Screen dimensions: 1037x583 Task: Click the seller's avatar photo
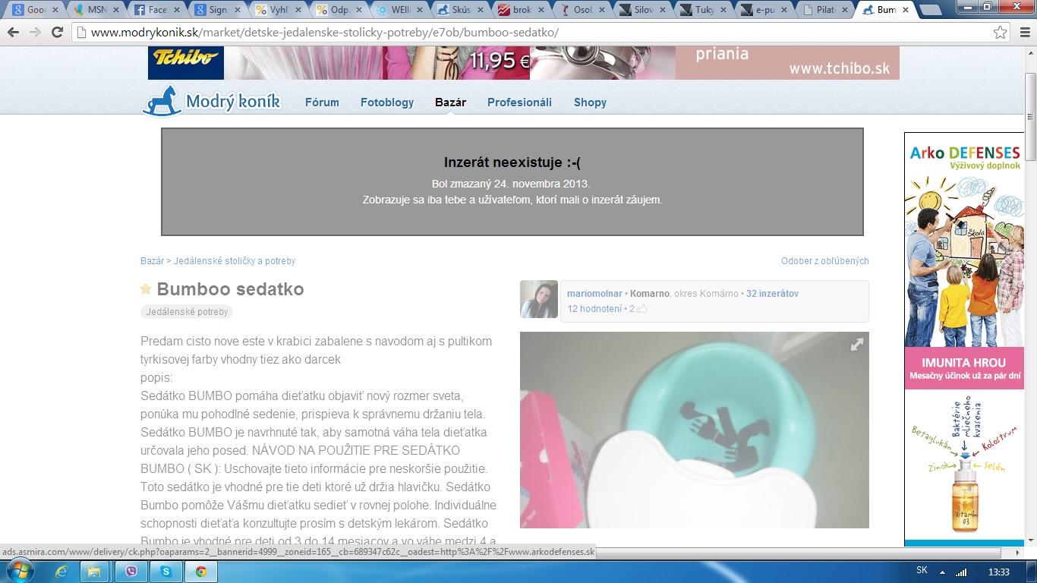(x=539, y=299)
